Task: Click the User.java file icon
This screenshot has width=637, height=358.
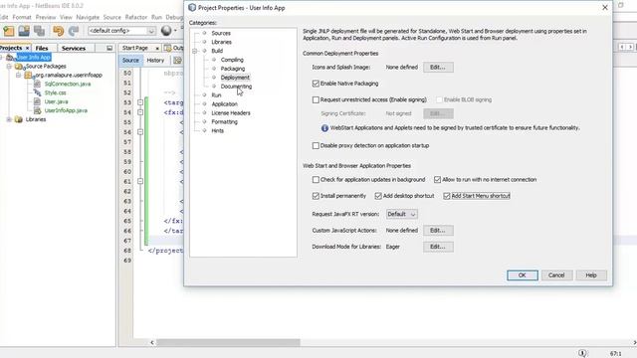Action: 38,101
